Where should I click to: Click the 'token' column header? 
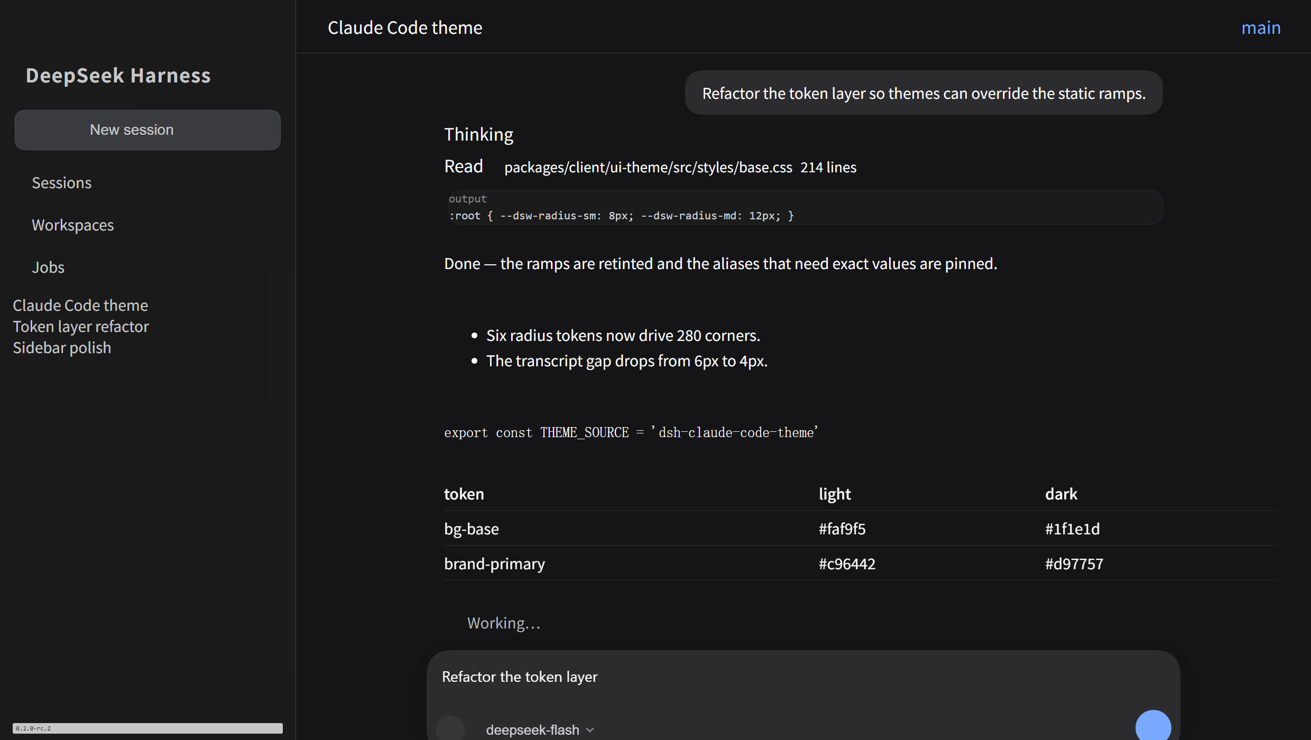464,494
